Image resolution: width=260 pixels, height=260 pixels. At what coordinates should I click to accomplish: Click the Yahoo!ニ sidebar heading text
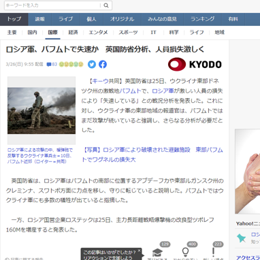[x=248, y=224]
